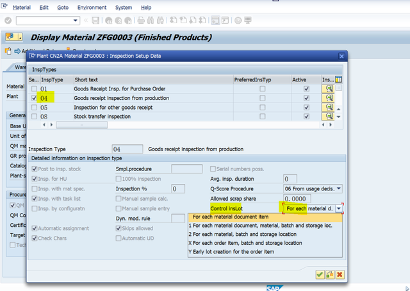Open the Edit menu
Image resolution: width=410 pixels, height=291 pixels.
(44, 8)
